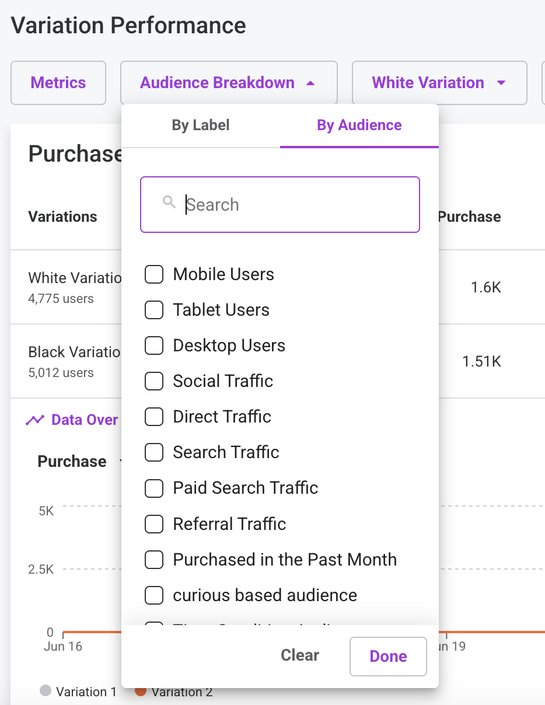Check the Tablet Users checkbox
This screenshot has width=545, height=705.
154,310
